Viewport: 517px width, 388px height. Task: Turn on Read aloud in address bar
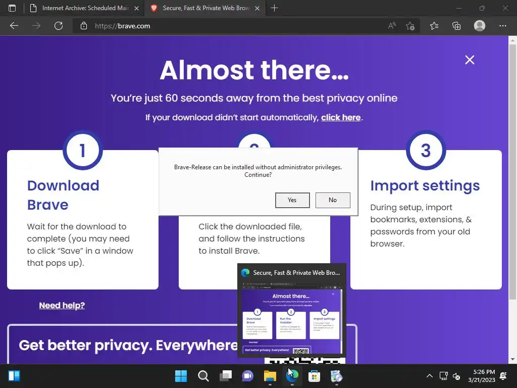tap(392, 26)
